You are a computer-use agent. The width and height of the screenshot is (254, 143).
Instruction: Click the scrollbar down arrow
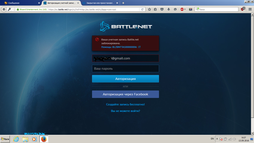(x=252, y=133)
